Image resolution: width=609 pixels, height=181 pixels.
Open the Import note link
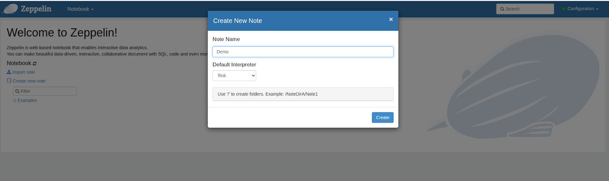(24, 72)
